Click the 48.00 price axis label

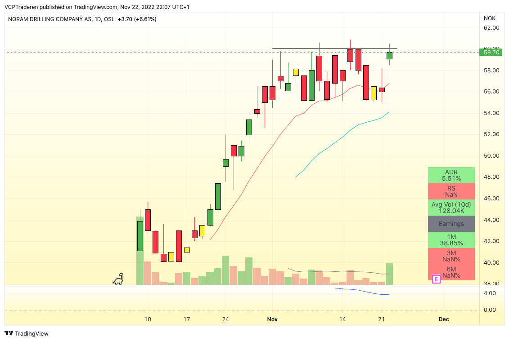(491, 177)
